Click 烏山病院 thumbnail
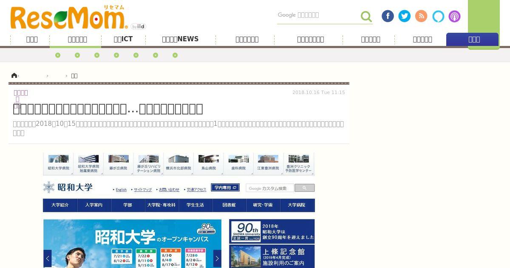Viewport: 510px width, 268px height. click(208, 164)
